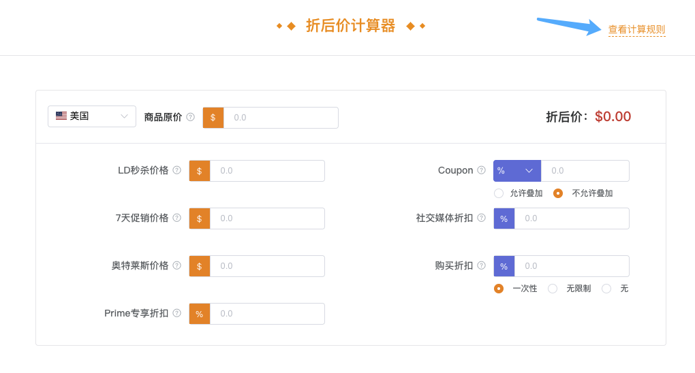Click the 社交媒体折扣 percentage input
The height and width of the screenshot is (373, 695).
(x=572, y=218)
